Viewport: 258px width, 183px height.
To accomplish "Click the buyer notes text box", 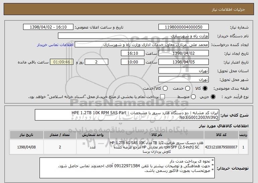I will 127,168.
